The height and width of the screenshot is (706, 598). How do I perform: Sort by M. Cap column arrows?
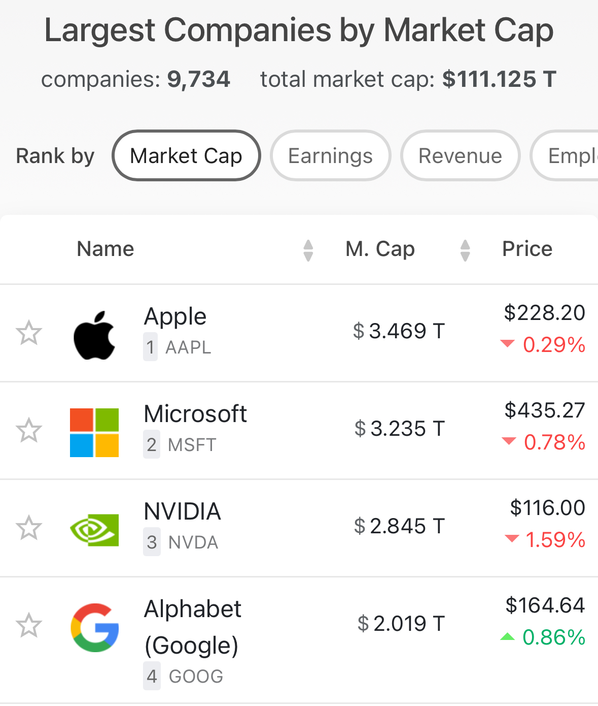465,250
